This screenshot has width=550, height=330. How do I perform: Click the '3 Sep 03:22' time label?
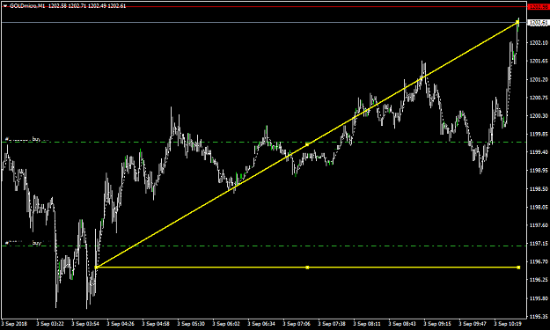pos(50,324)
